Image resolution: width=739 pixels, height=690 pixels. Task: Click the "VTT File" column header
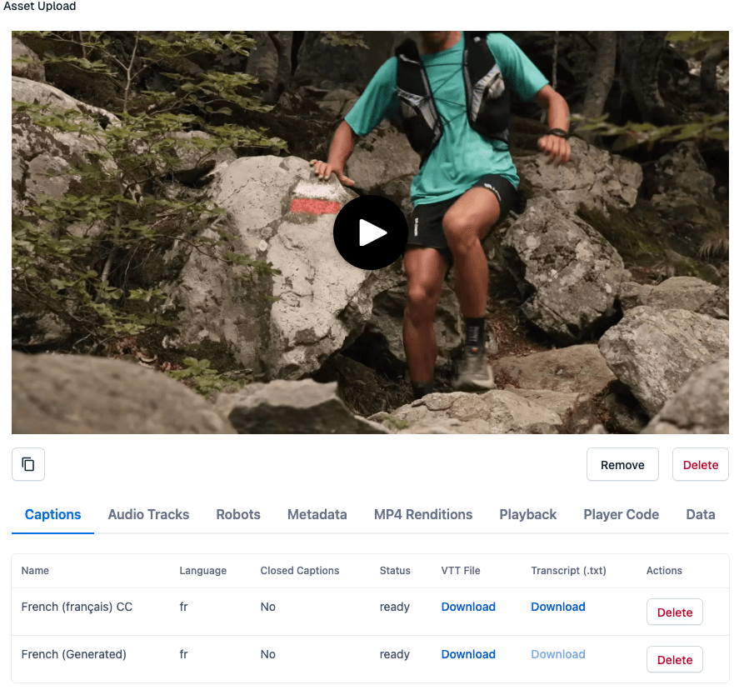pyautogui.click(x=461, y=570)
